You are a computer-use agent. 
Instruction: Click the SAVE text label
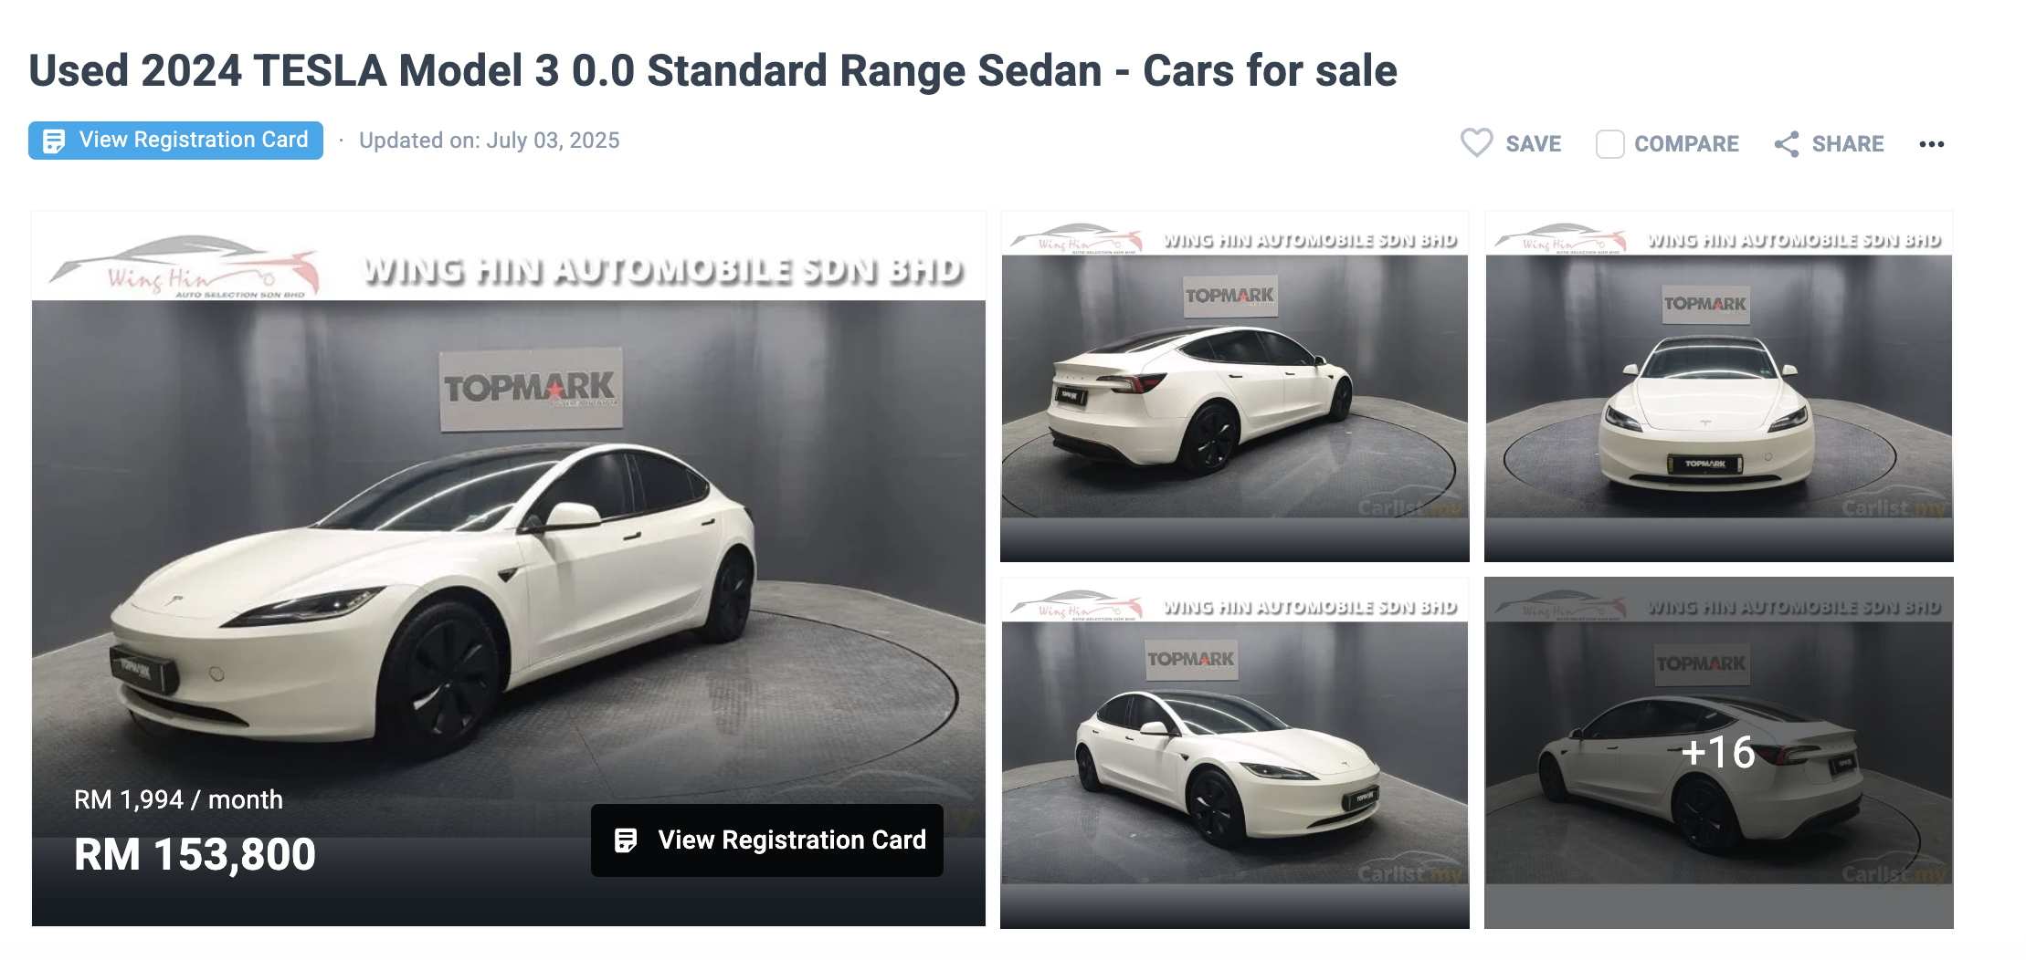point(1533,144)
